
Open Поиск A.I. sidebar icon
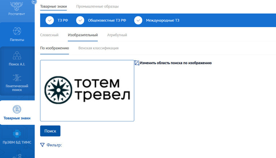click(17, 55)
